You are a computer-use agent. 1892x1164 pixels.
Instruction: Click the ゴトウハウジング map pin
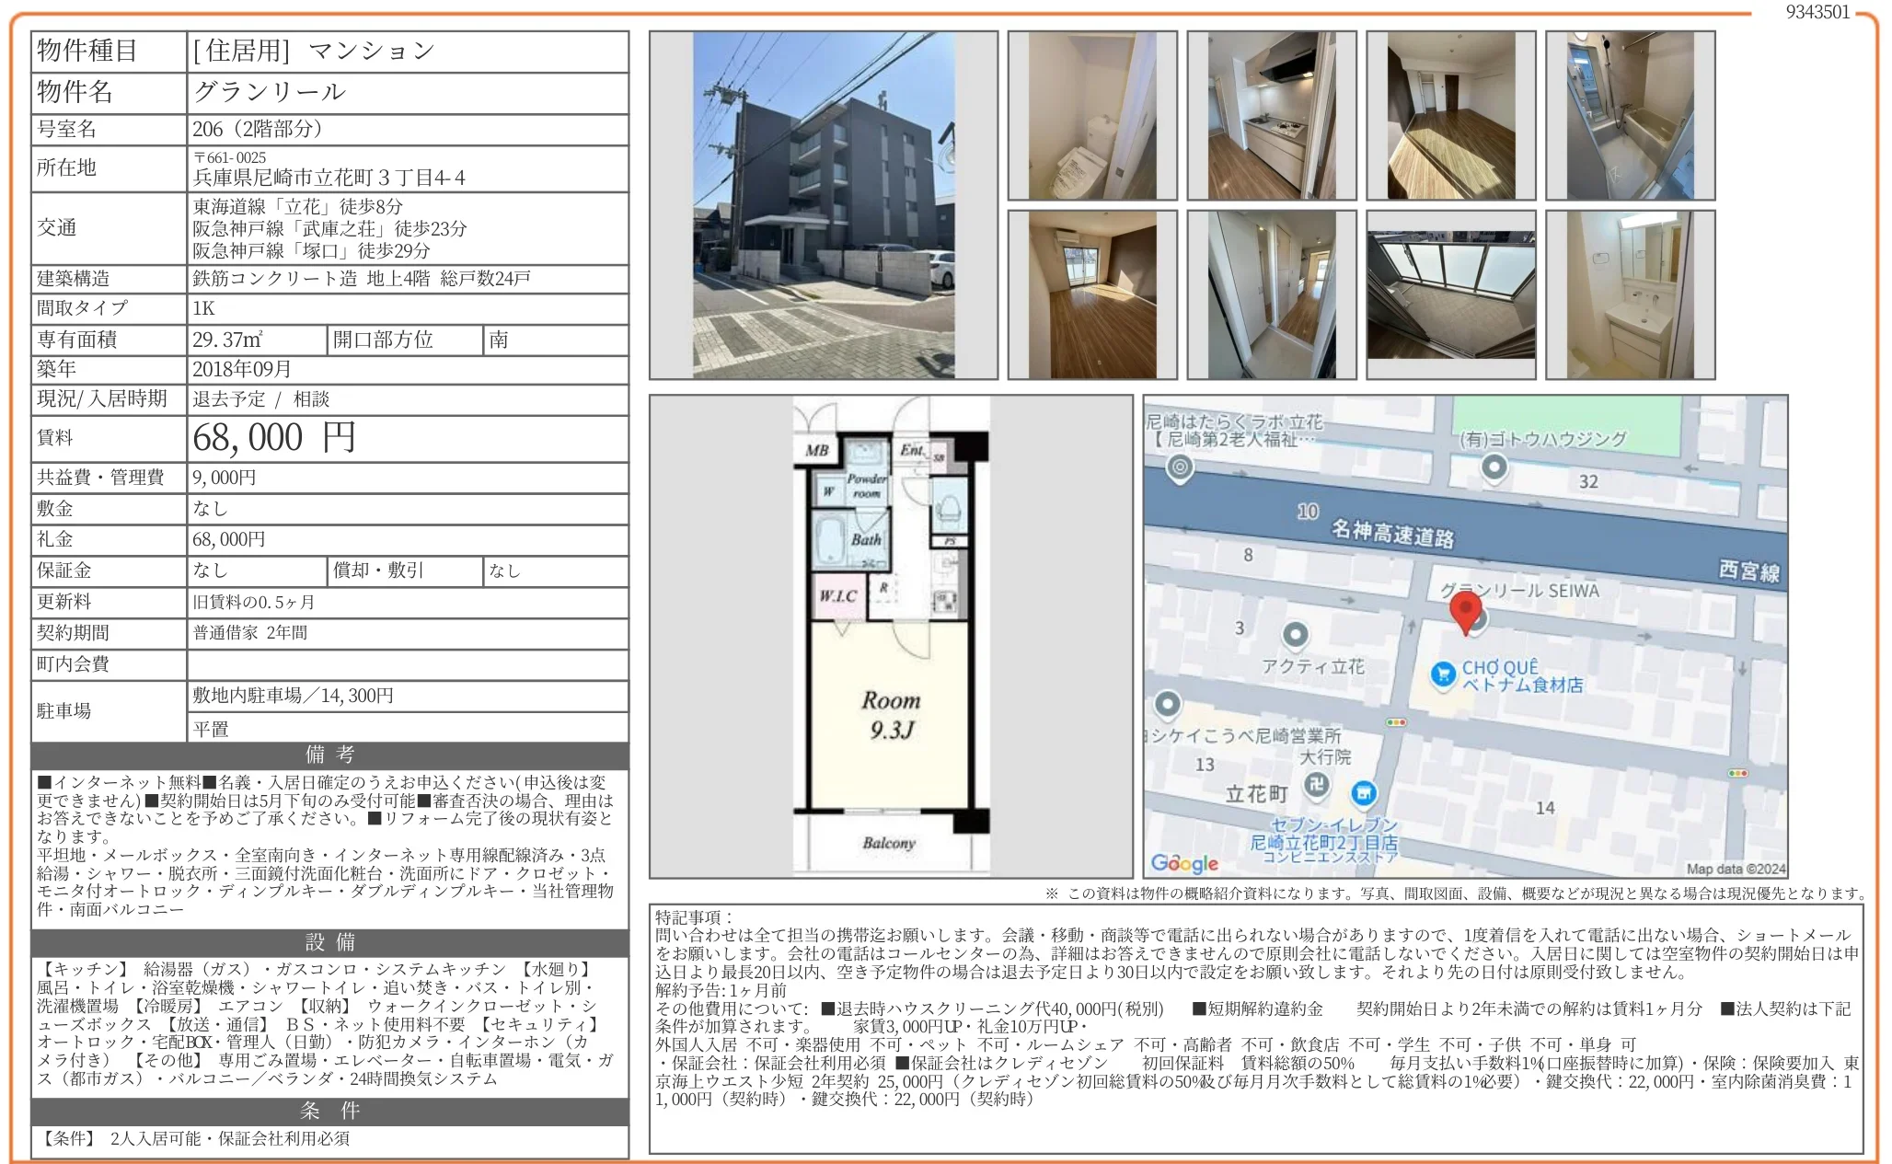(x=1494, y=467)
